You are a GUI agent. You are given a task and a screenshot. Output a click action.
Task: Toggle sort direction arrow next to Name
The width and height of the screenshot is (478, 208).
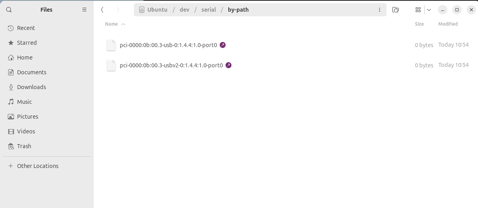coord(123,24)
